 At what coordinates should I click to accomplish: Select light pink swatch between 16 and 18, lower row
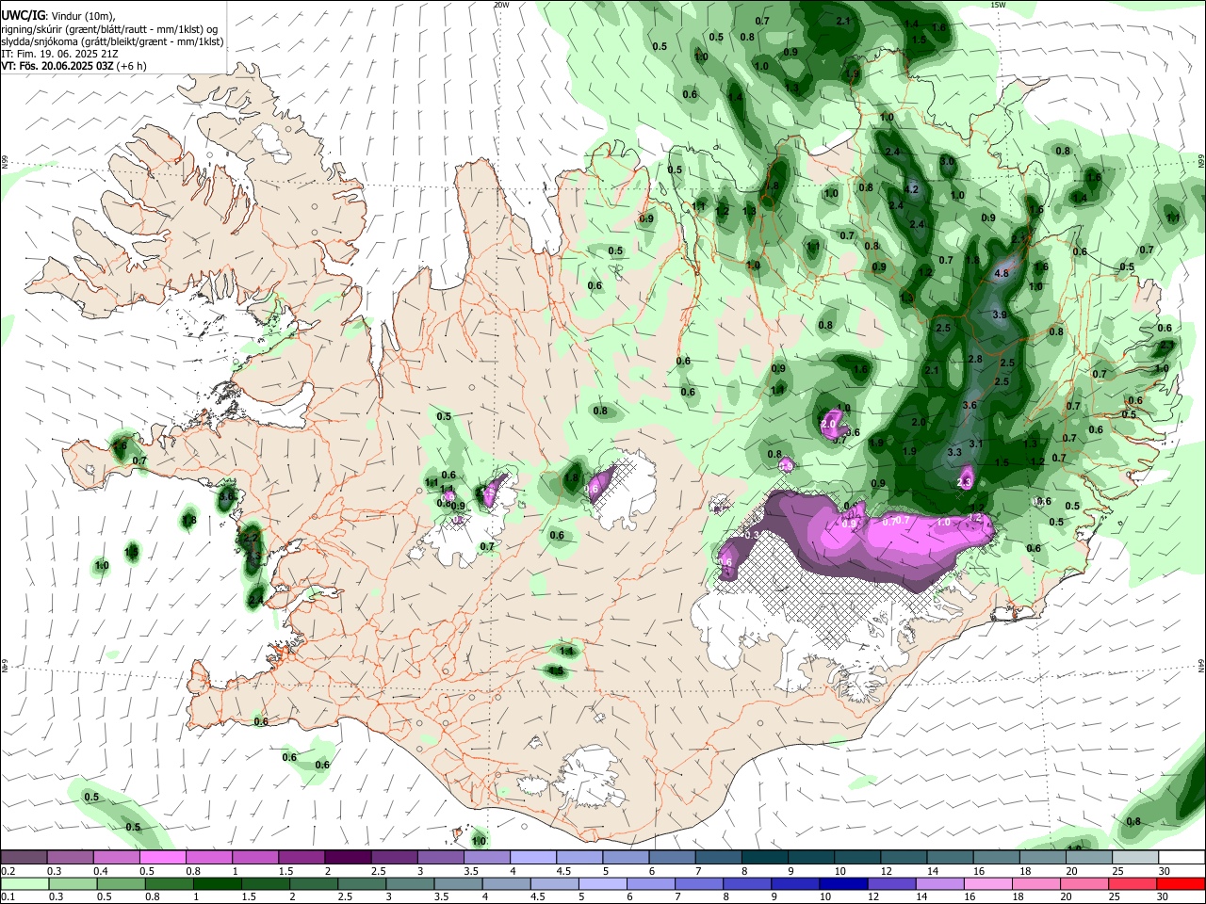point(988,883)
